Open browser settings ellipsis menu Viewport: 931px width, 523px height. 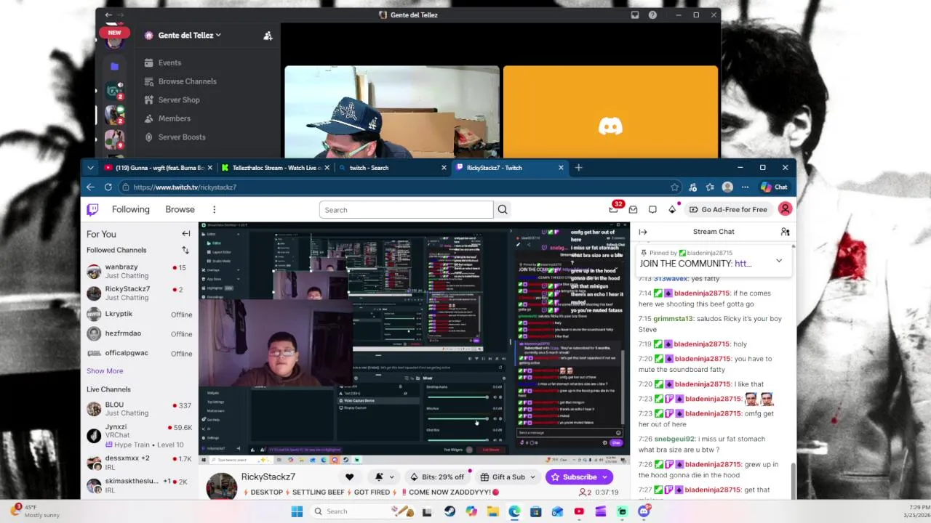coord(745,187)
